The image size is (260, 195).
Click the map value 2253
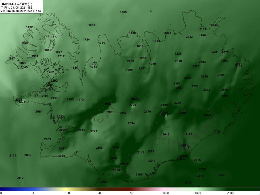click(x=195, y=86)
